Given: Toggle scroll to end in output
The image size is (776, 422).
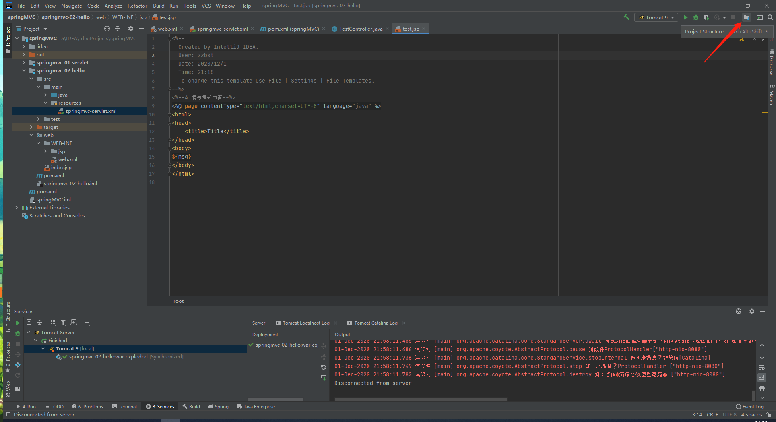Looking at the screenshot, I should (762, 378).
